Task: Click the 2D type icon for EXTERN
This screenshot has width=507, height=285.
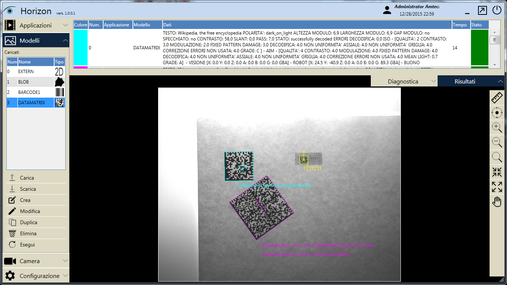Action: 59,72
